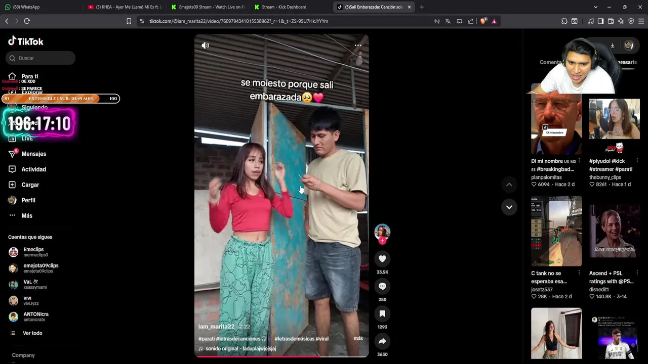
Task: Reload the page in browser toolbar
Action: coord(27,21)
